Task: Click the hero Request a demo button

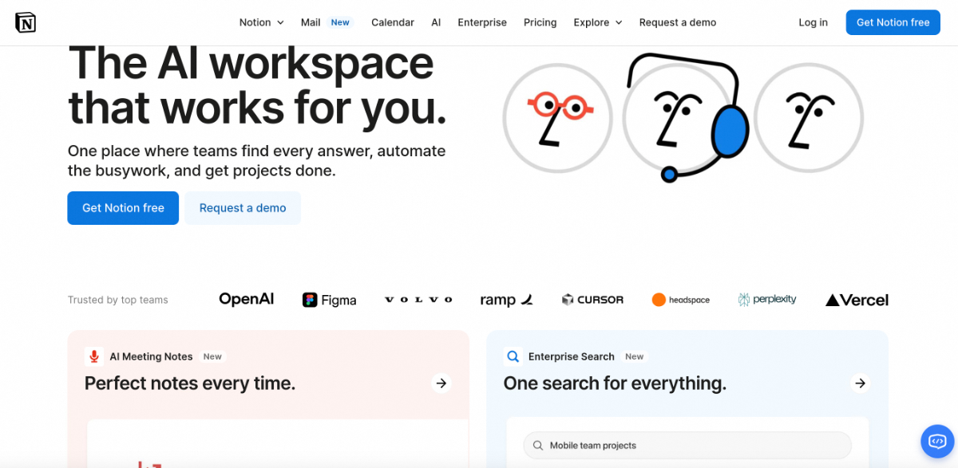Action: click(243, 208)
